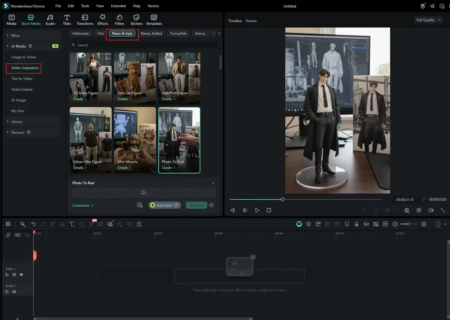
Task: Mute the Video 1 track
Action: coord(14,275)
